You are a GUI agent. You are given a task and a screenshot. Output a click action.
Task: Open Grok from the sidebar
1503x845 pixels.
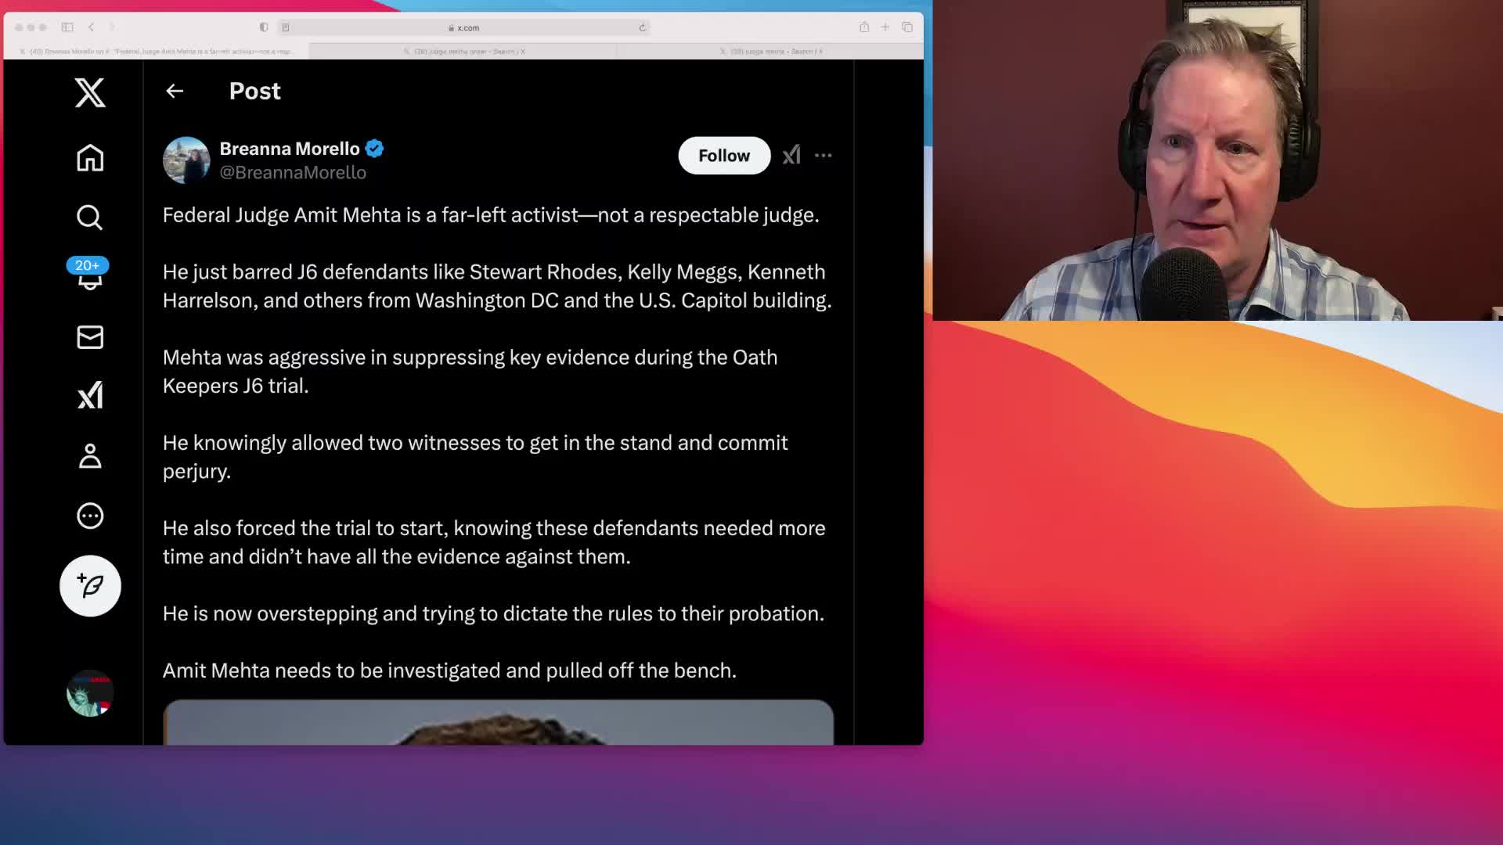pyautogui.click(x=90, y=395)
